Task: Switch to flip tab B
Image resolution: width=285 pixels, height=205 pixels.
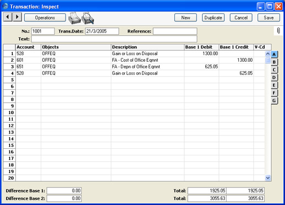Action: (x=274, y=62)
